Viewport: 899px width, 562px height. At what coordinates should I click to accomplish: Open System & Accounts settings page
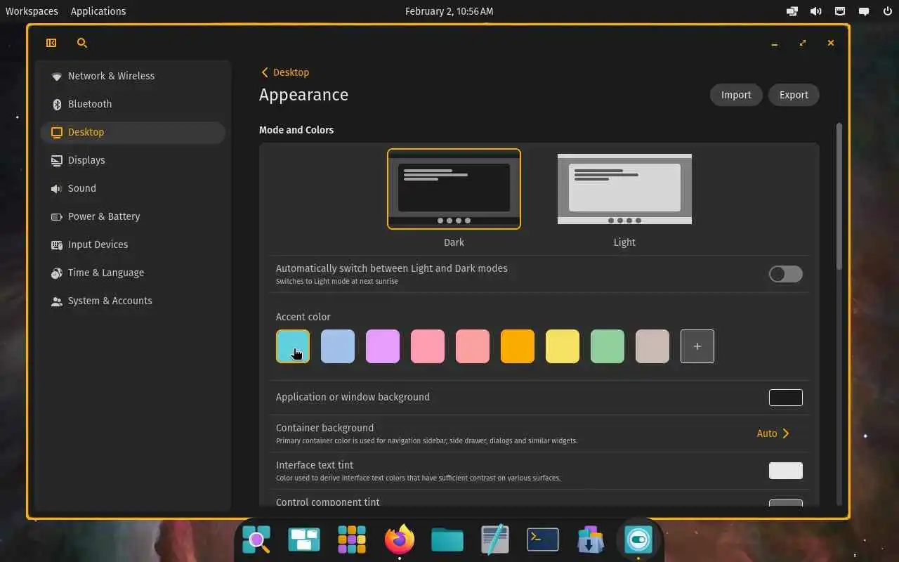133,301
